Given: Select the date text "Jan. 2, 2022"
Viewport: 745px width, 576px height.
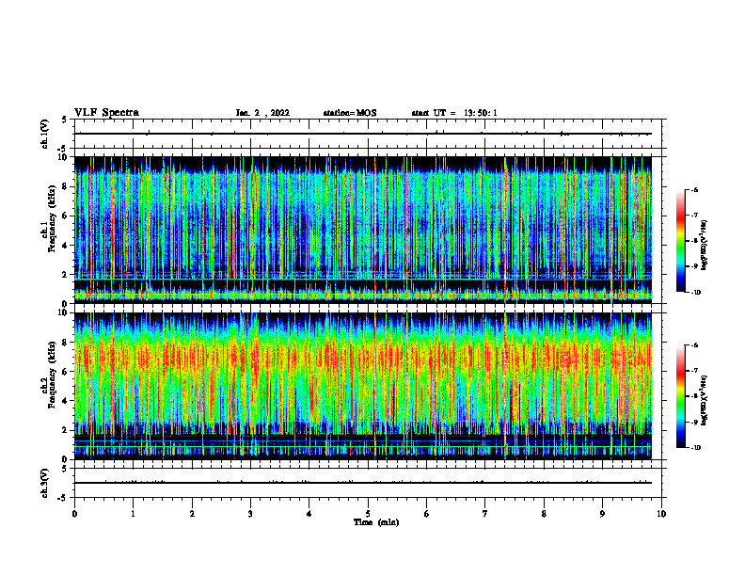Looking at the screenshot, I should click(x=262, y=113).
